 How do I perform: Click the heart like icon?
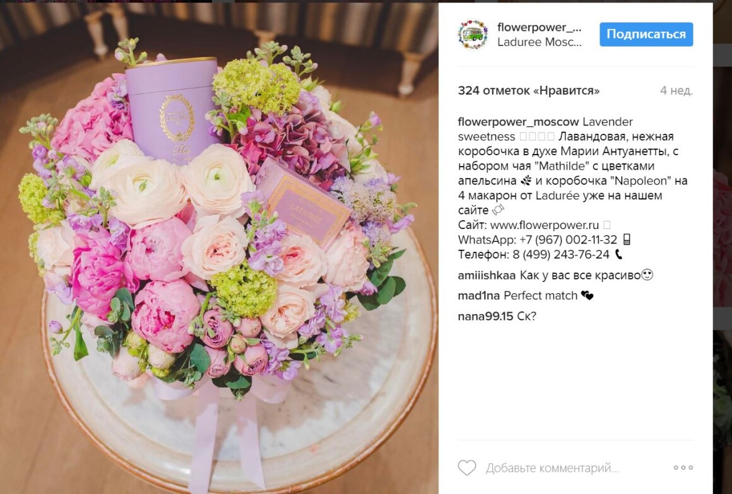[x=466, y=468]
